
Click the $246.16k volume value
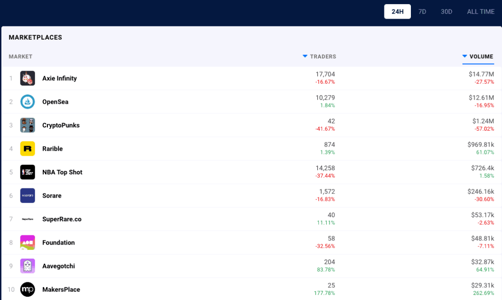(481, 191)
